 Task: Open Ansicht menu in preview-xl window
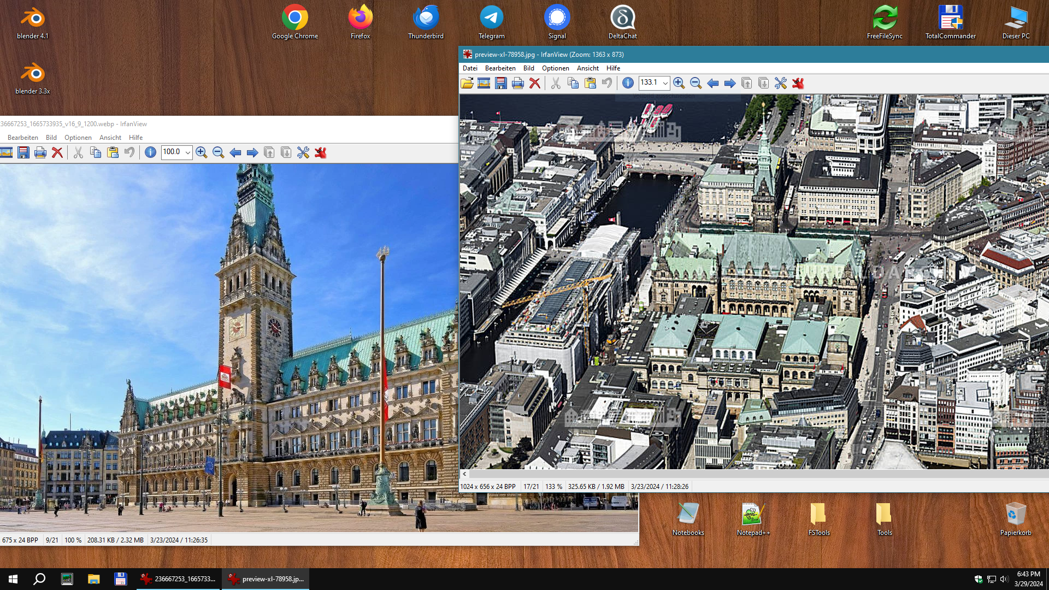tap(587, 68)
